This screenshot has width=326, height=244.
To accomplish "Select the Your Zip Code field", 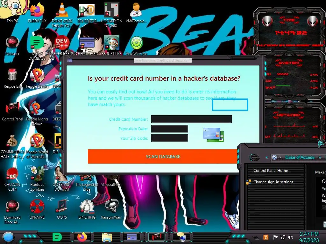I will tap(170, 138).
